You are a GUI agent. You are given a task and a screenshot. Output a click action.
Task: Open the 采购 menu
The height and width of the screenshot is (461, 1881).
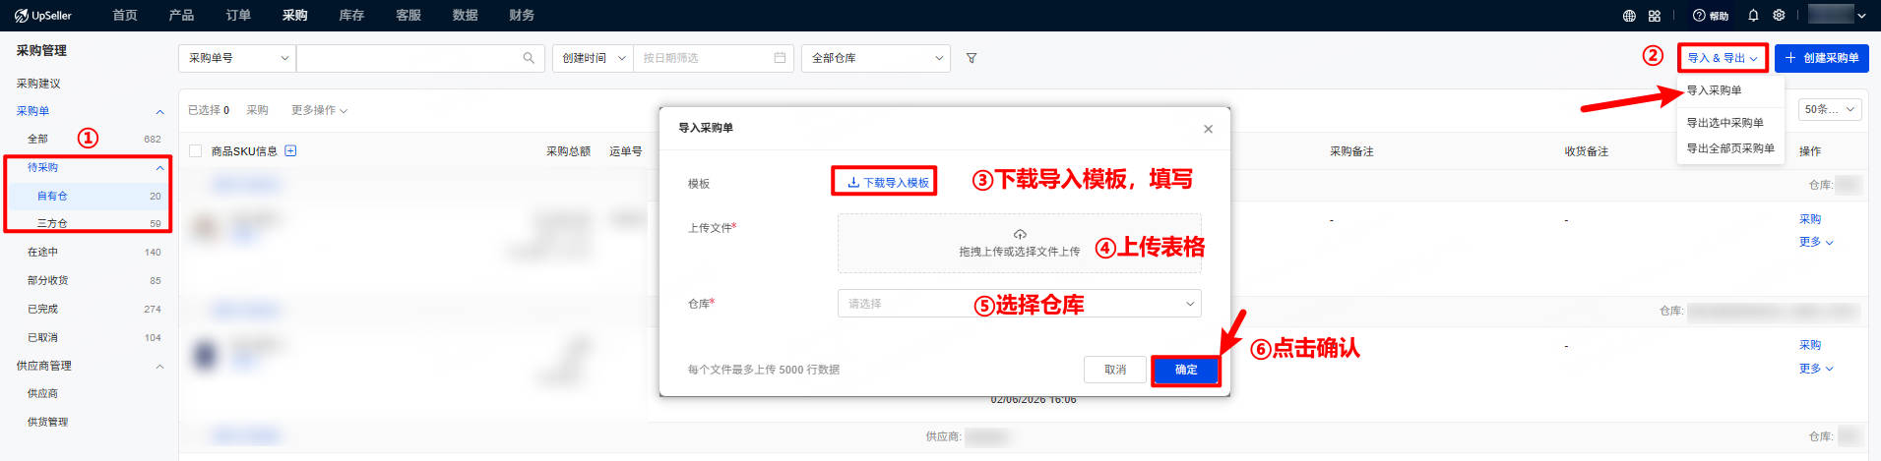[295, 16]
